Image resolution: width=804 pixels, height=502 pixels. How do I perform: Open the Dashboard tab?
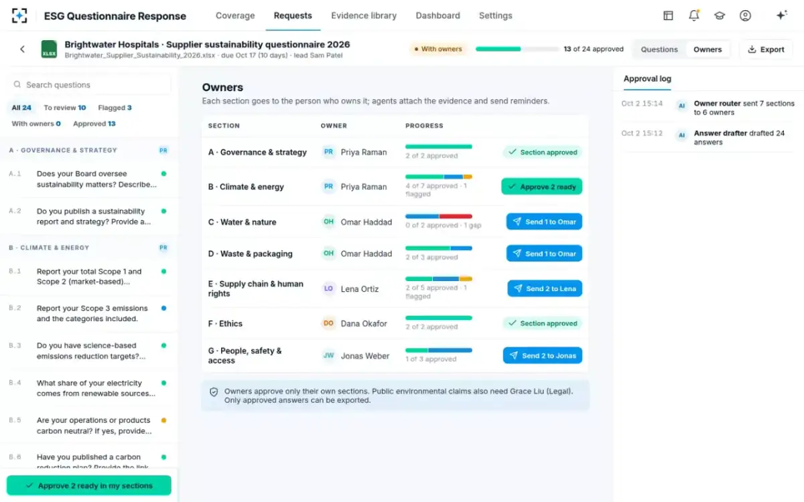coord(438,15)
